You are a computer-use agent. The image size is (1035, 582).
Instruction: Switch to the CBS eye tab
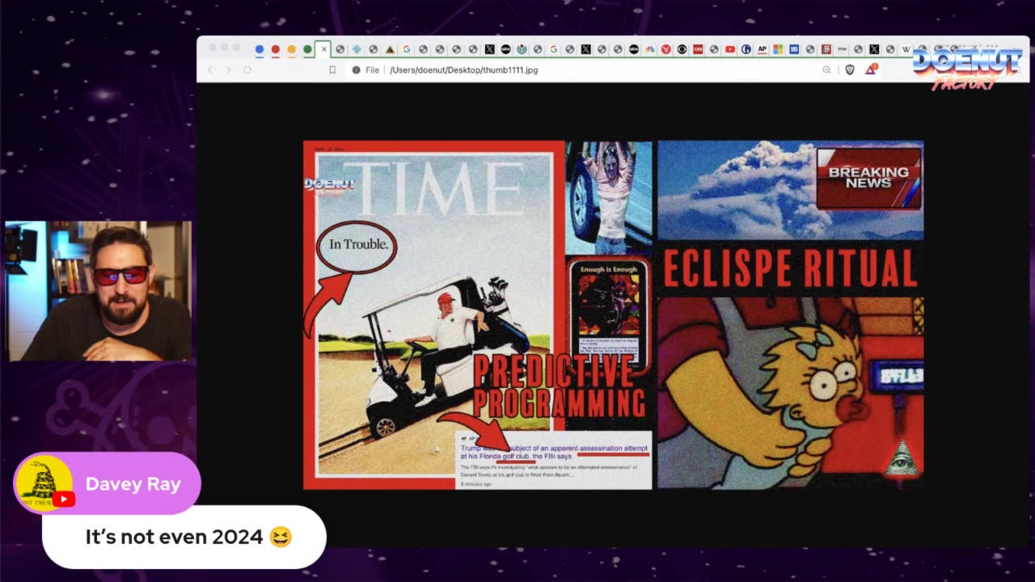682,49
